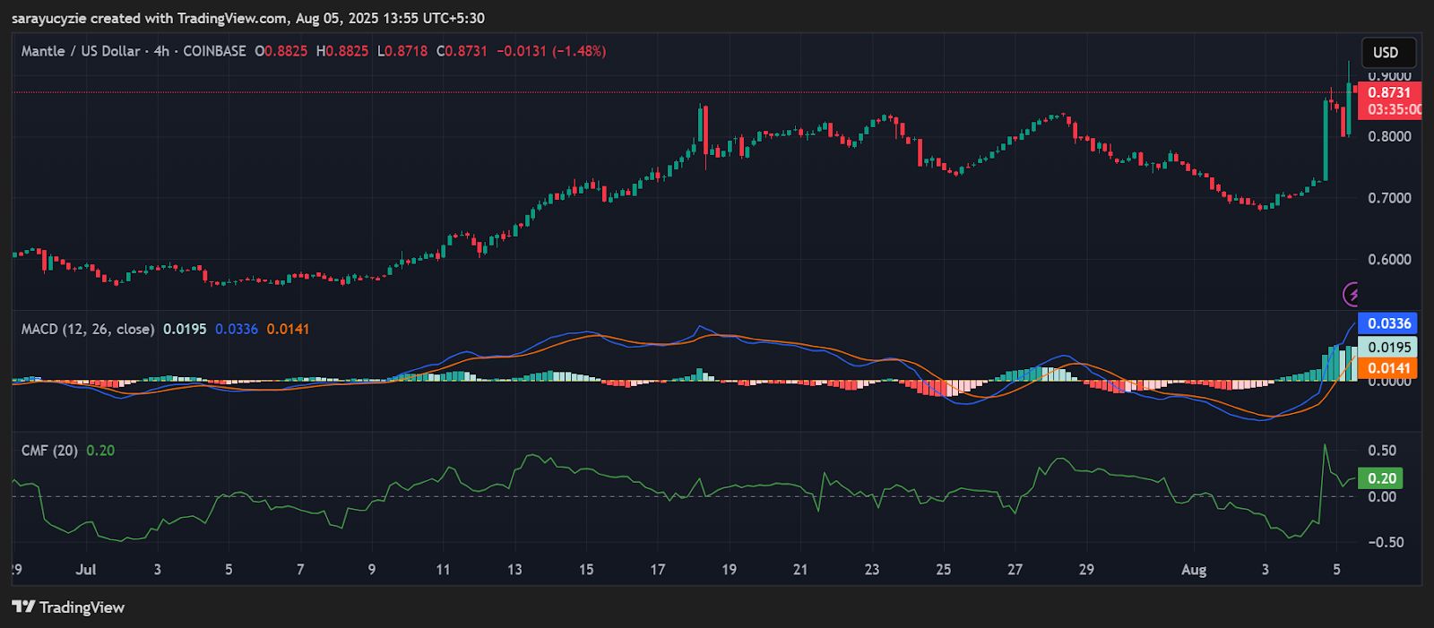Click the 23 date label on time axis
Viewport: 1434px width, 628px height.
[872, 570]
